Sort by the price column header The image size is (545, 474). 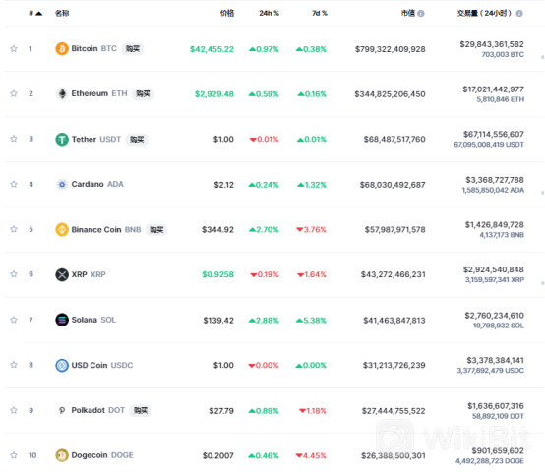227,13
